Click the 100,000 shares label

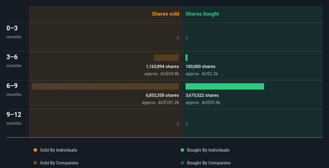pyautogui.click(x=200, y=66)
